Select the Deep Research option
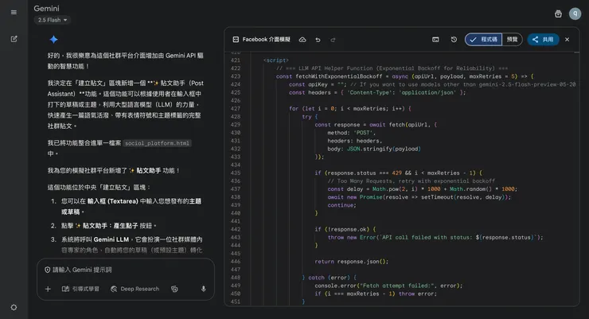Viewport: 589px width, 319px height. (x=135, y=289)
